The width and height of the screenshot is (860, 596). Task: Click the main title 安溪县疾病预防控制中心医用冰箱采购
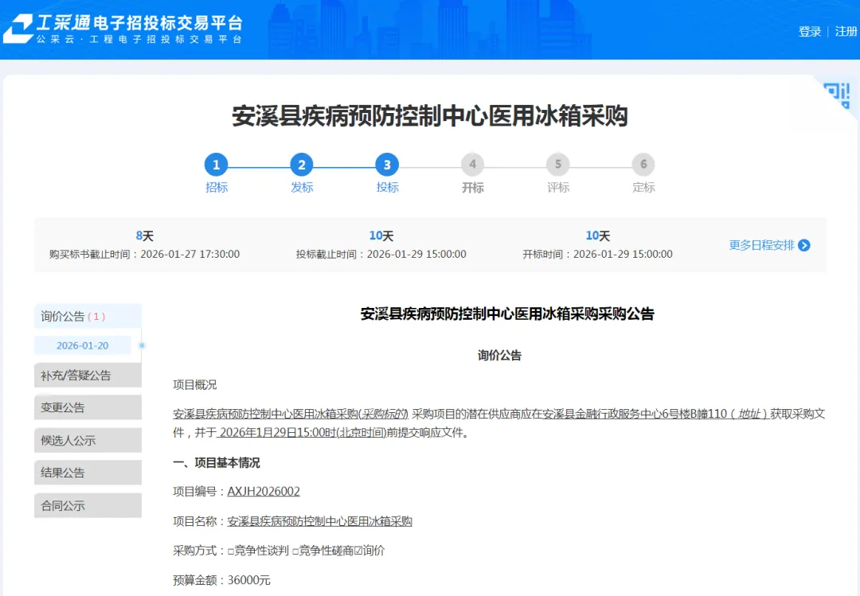(x=430, y=116)
